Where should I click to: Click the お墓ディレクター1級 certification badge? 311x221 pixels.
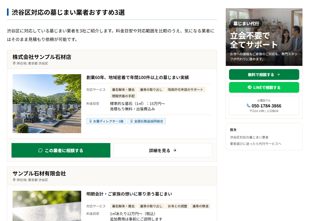click(x=106, y=121)
